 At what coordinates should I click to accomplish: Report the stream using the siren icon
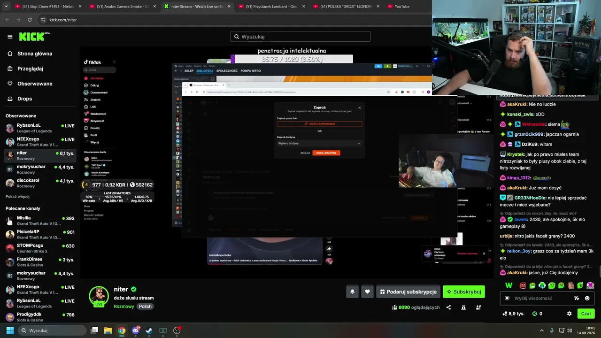(x=463, y=307)
